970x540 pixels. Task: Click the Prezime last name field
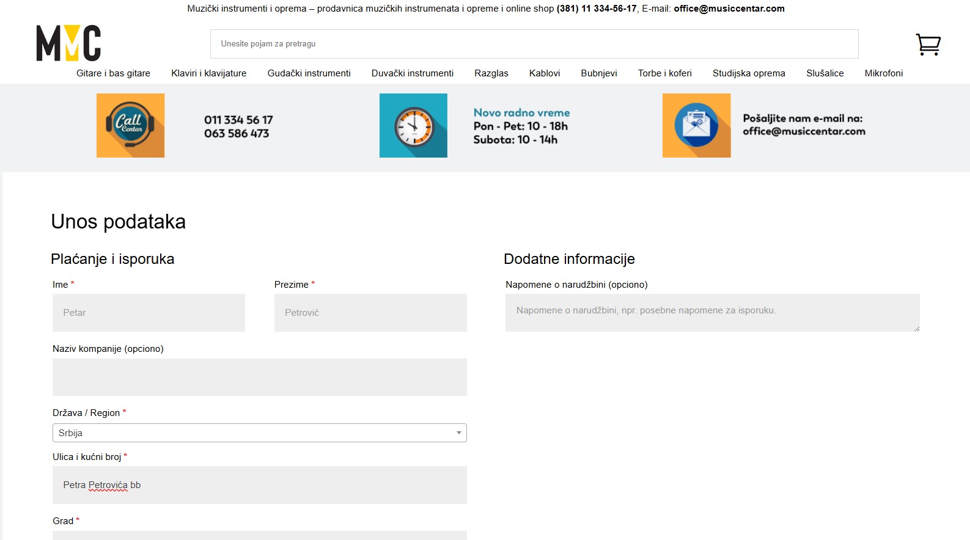(370, 313)
